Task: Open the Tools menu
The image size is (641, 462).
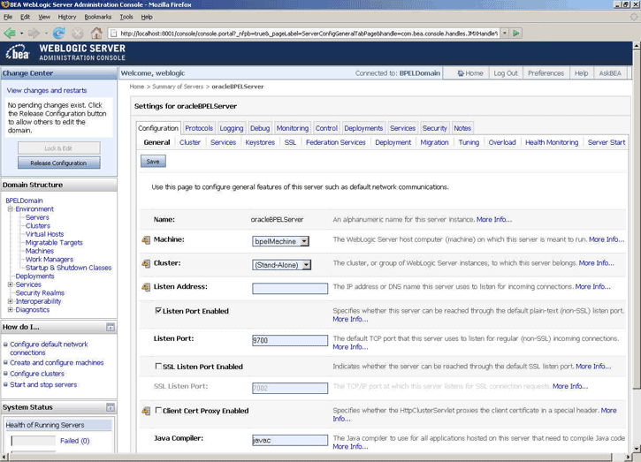Action: [x=126, y=17]
